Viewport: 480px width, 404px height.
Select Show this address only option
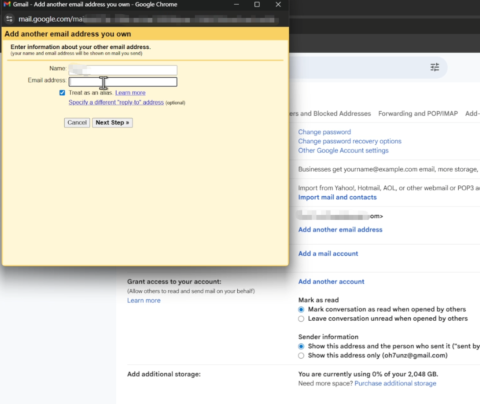click(x=301, y=356)
